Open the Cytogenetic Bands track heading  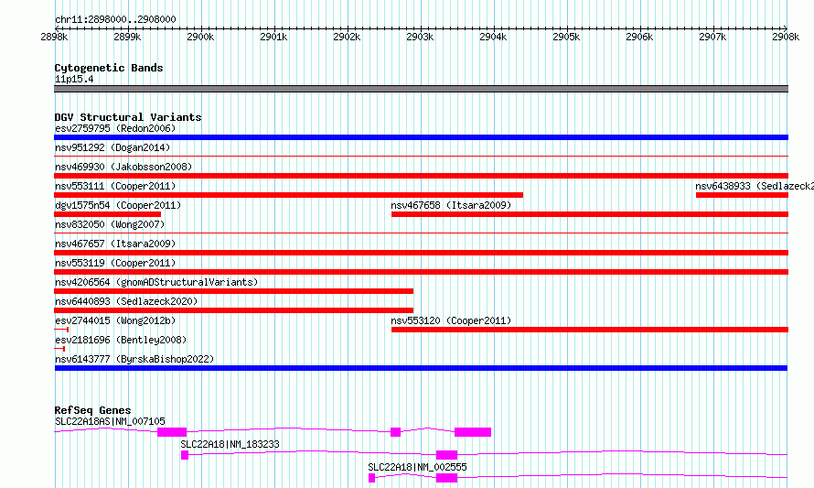point(109,68)
